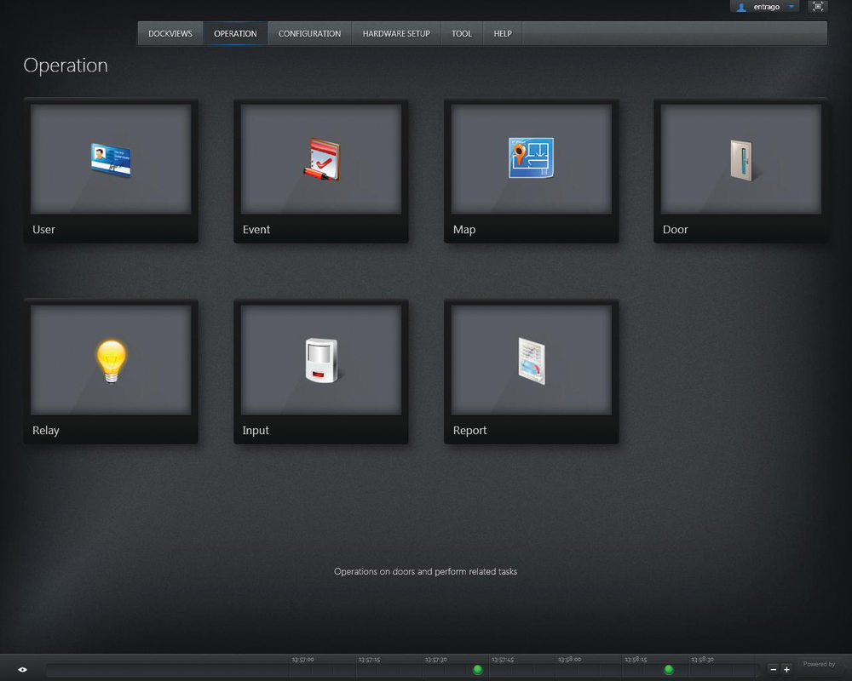The width and height of the screenshot is (852, 681).
Task: Toggle fullscreen mode icon at top right
Action: click(x=818, y=7)
